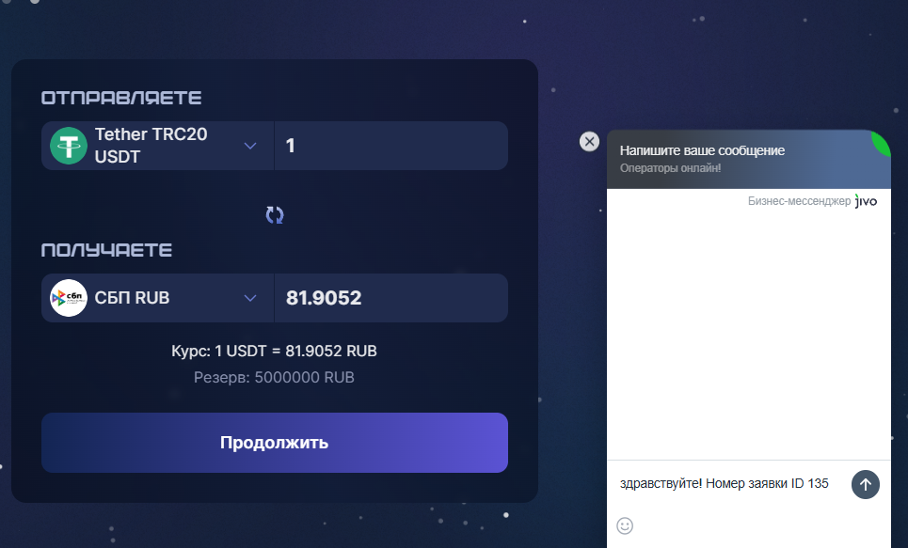Close the chat widget with X

pyautogui.click(x=589, y=142)
